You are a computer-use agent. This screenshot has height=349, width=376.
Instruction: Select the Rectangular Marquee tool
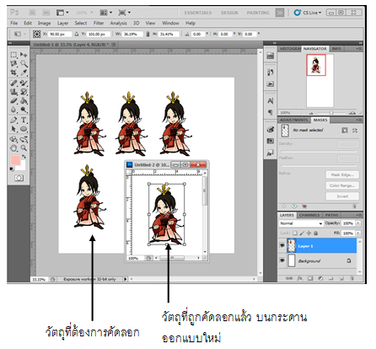tap(13, 54)
